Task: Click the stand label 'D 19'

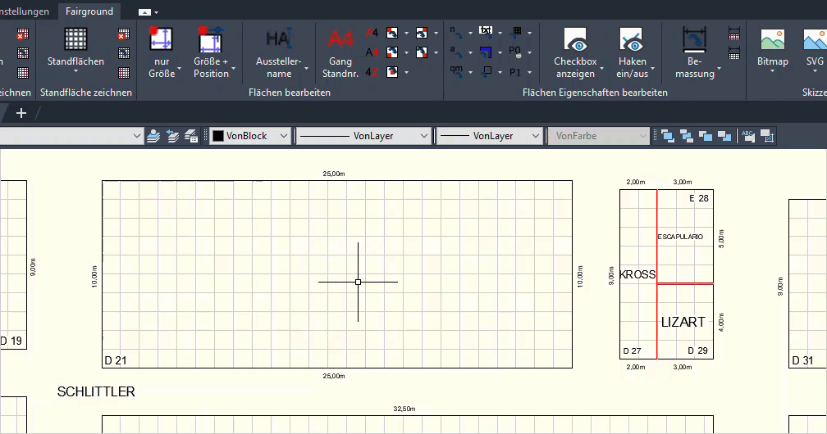Action: pos(11,341)
